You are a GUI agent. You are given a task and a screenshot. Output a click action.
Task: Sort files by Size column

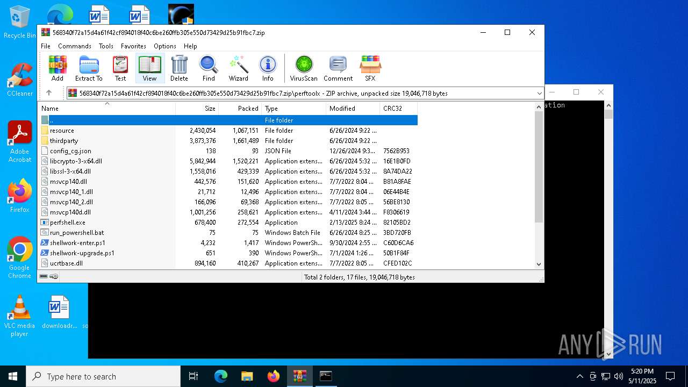197,109
